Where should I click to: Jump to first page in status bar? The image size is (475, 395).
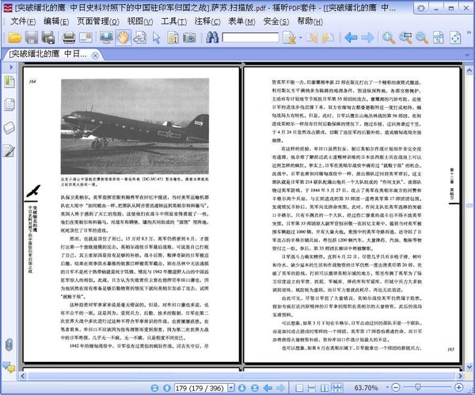point(155,388)
